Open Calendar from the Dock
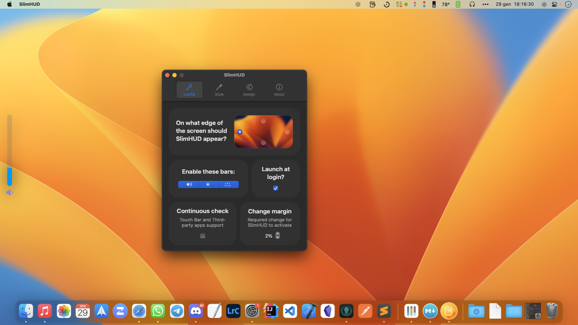This screenshot has width=578, height=325. point(83,311)
